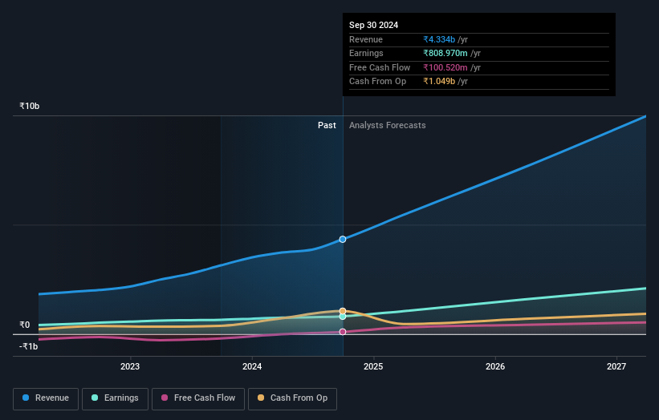Toggle the Earnings legend button
Screen dimensions: 659x420
pyautogui.click(x=115, y=398)
